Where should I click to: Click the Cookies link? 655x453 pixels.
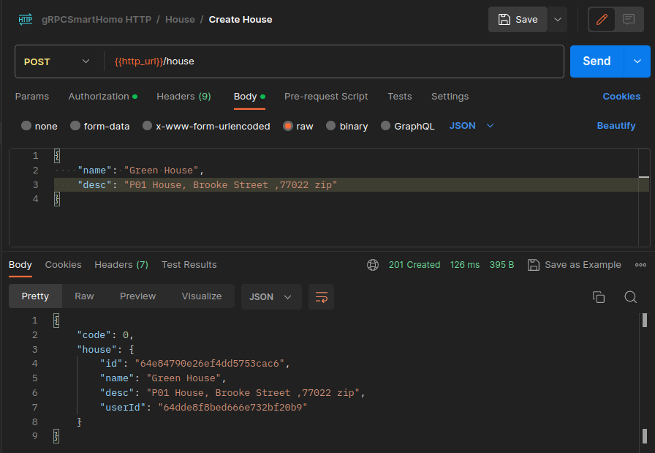point(621,97)
